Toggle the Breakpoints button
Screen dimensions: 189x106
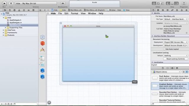pos(63,3)
